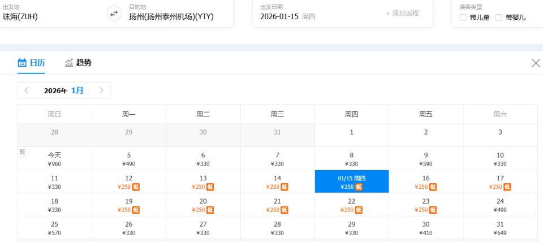The height and width of the screenshot is (242, 543).
Task: Select January 11 in the calendar
Action: point(55,181)
